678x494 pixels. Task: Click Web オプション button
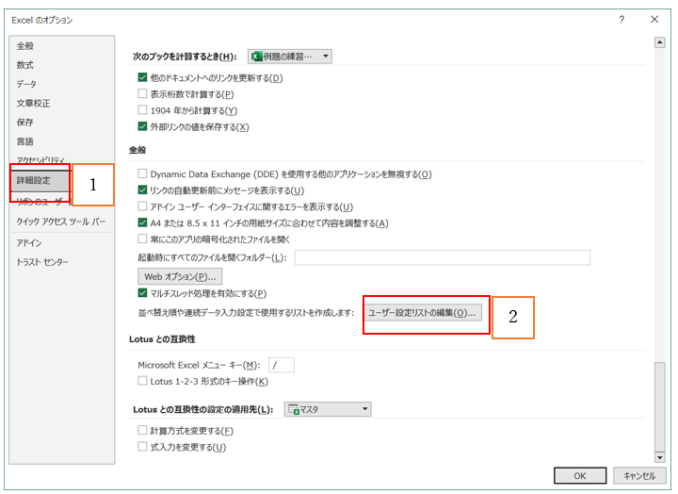(x=180, y=276)
